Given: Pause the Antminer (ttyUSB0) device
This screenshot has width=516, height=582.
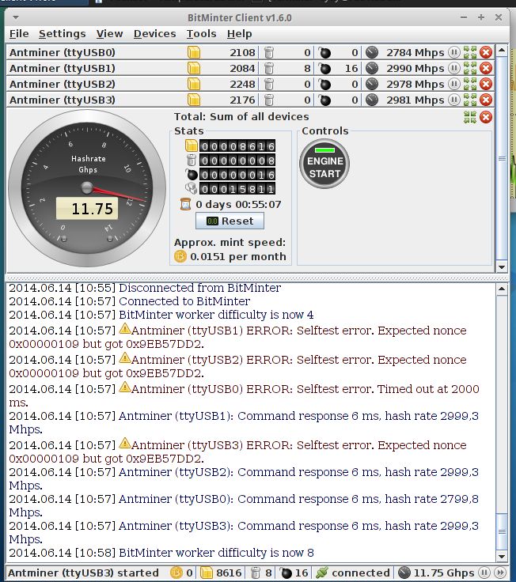Looking at the screenshot, I should (453, 52).
